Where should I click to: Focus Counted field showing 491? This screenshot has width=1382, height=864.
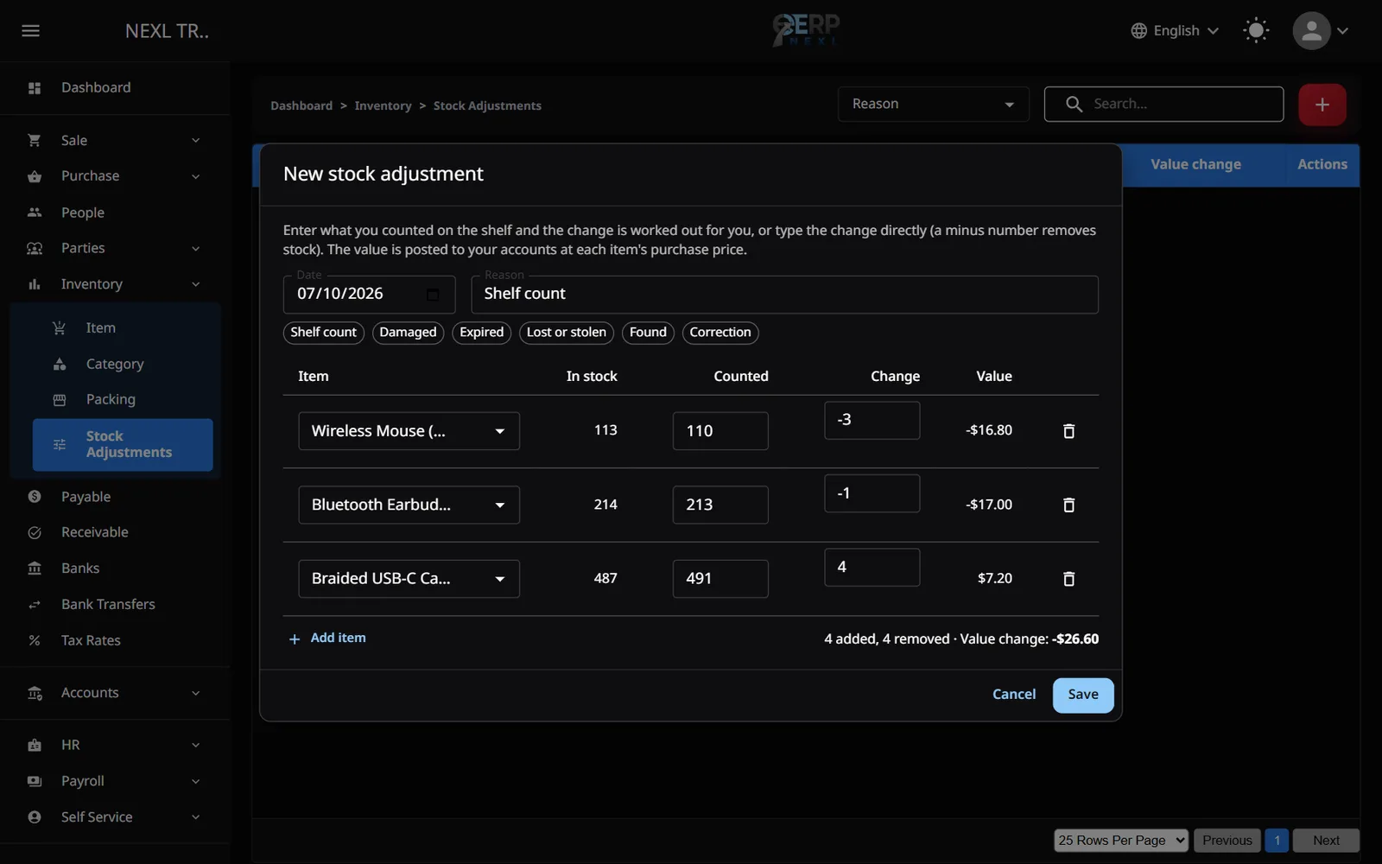720,579
